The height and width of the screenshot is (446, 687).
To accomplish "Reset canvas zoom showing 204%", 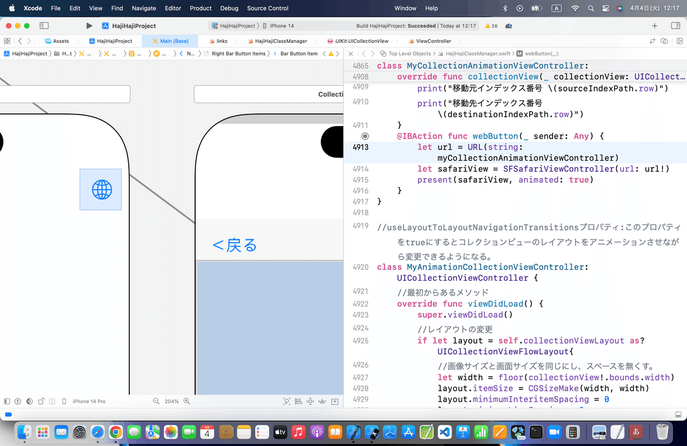I will [x=171, y=401].
